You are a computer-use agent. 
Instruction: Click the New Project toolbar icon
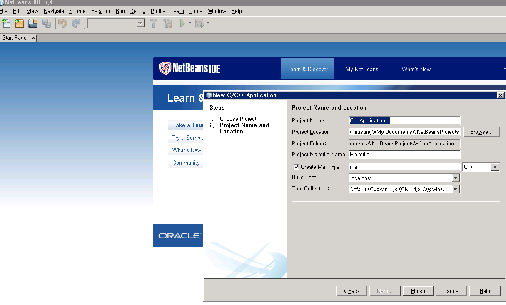coord(19,23)
